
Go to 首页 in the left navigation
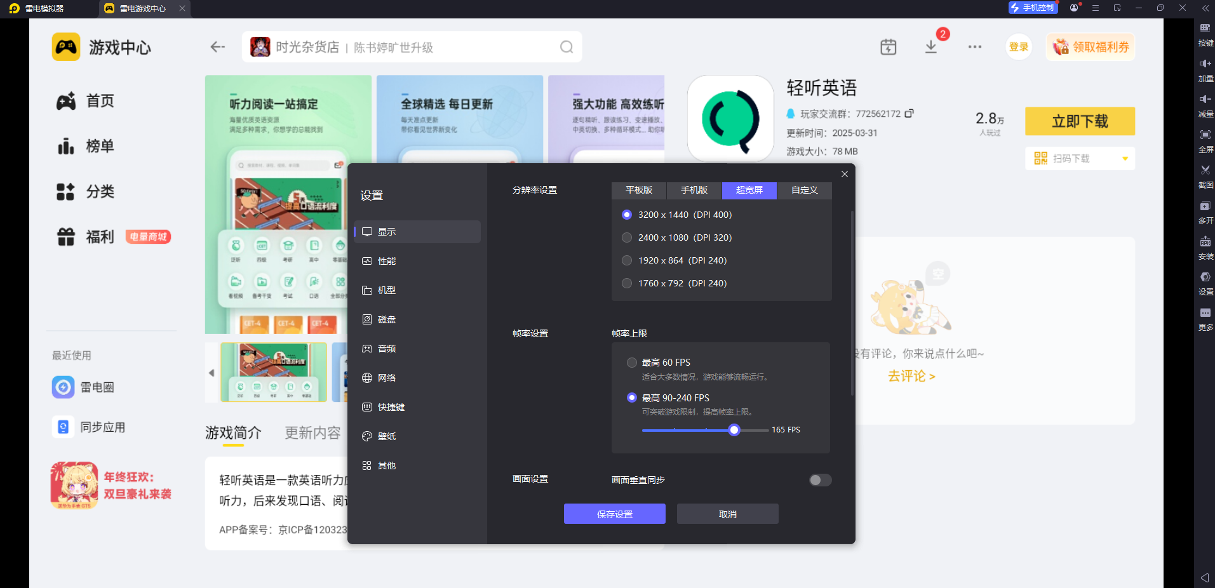pyautogui.click(x=86, y=101)
